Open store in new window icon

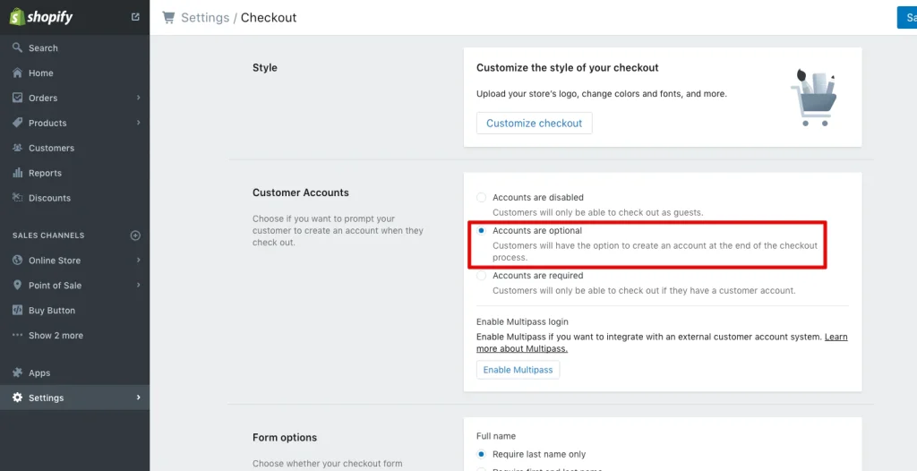[x=135, y=17]
